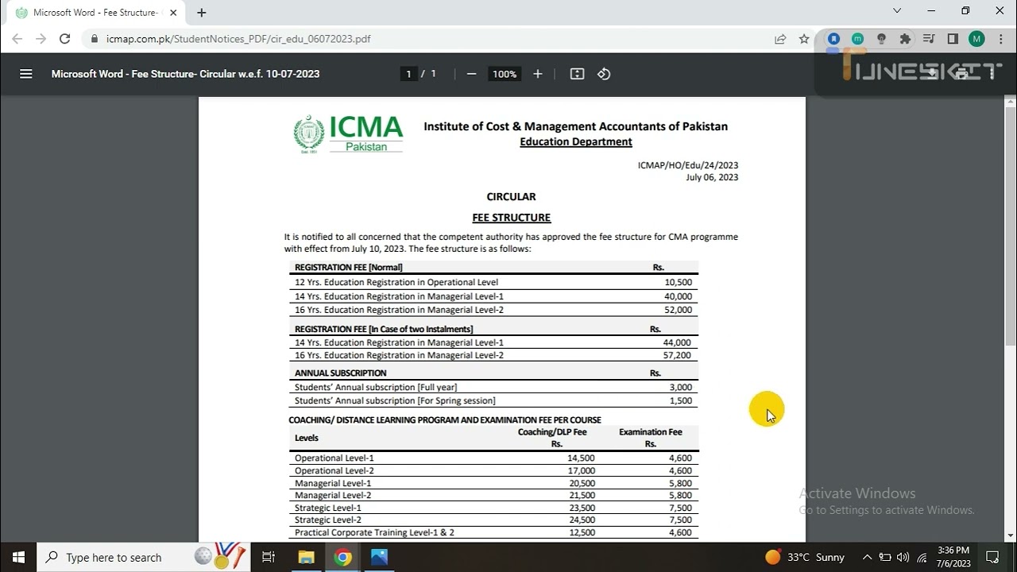1017x572 pixels.
Task: Open the 33°C Sunny weather widget
Action: pos(805,557)
